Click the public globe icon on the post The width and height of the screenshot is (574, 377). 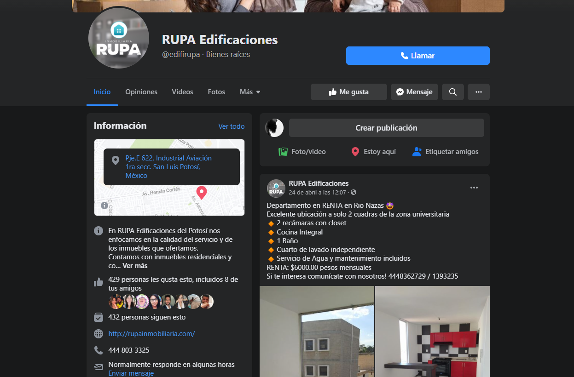click(x=354, y=192)
